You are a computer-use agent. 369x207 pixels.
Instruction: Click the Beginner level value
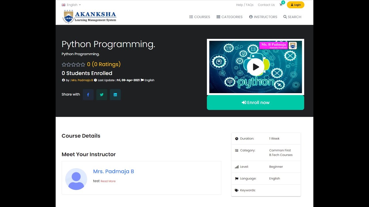coord(276,167)
